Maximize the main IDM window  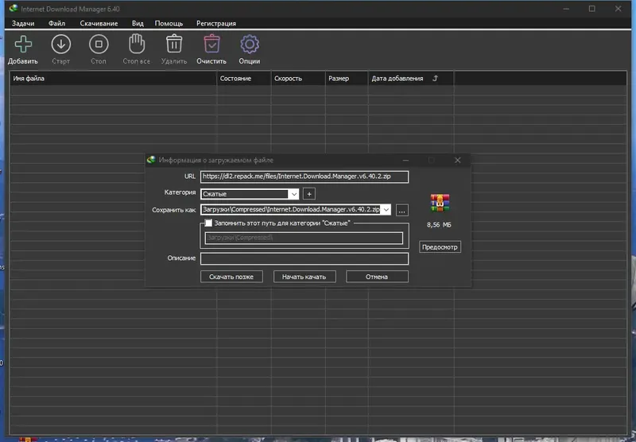(591, 9)
